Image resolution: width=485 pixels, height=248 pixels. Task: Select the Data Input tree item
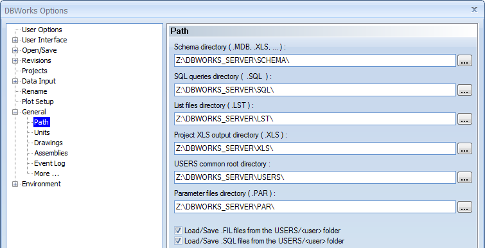click(x=39, y=81)
